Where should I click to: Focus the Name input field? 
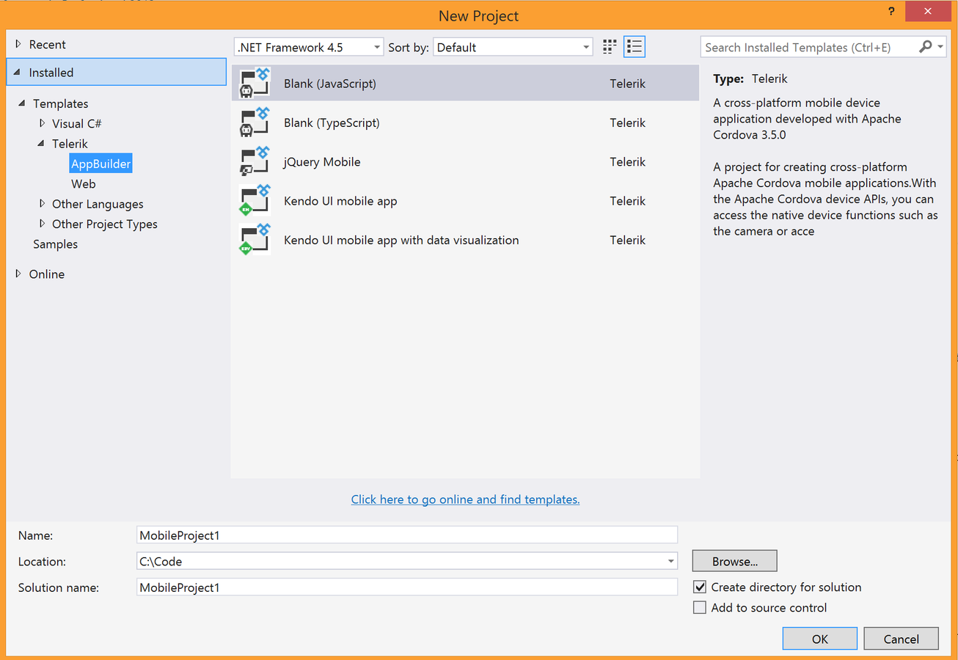pyautogui.click(x=407, y=535)
